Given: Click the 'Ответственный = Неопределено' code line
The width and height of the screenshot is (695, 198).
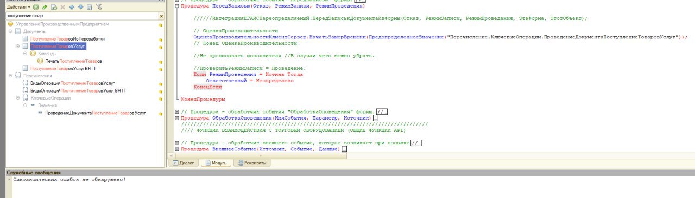Looking at the screenshot, I should 250,80.
